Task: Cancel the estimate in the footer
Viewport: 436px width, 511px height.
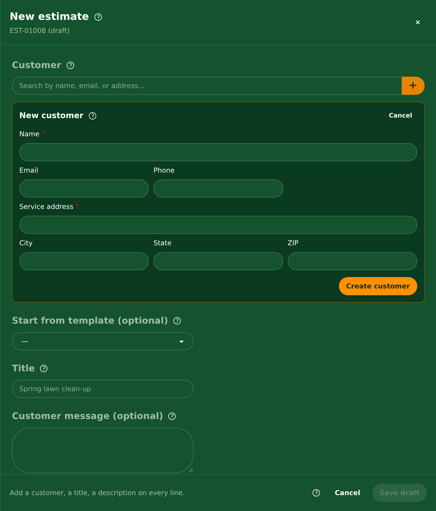Action: tap(347, 493)
